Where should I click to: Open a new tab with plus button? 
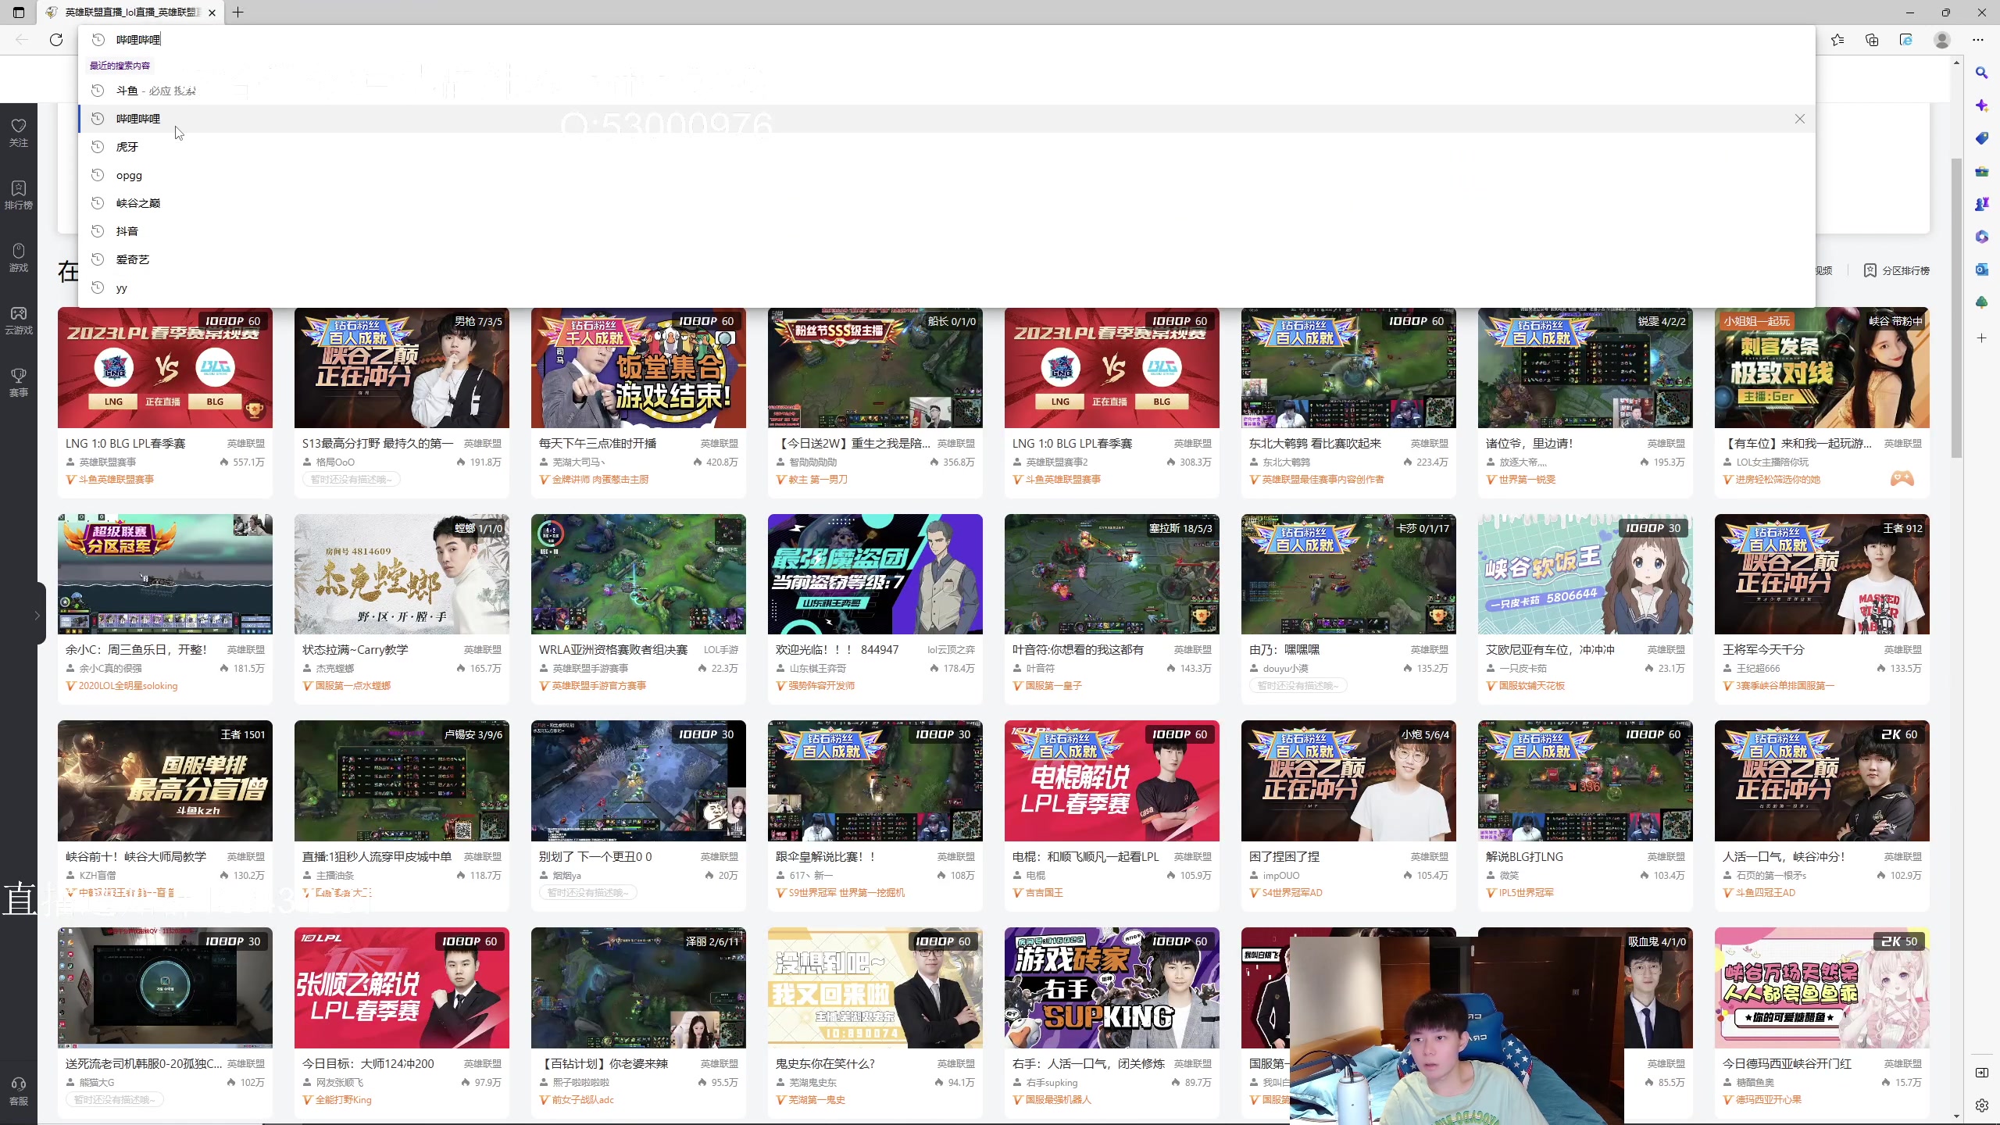tap(238, 12)
